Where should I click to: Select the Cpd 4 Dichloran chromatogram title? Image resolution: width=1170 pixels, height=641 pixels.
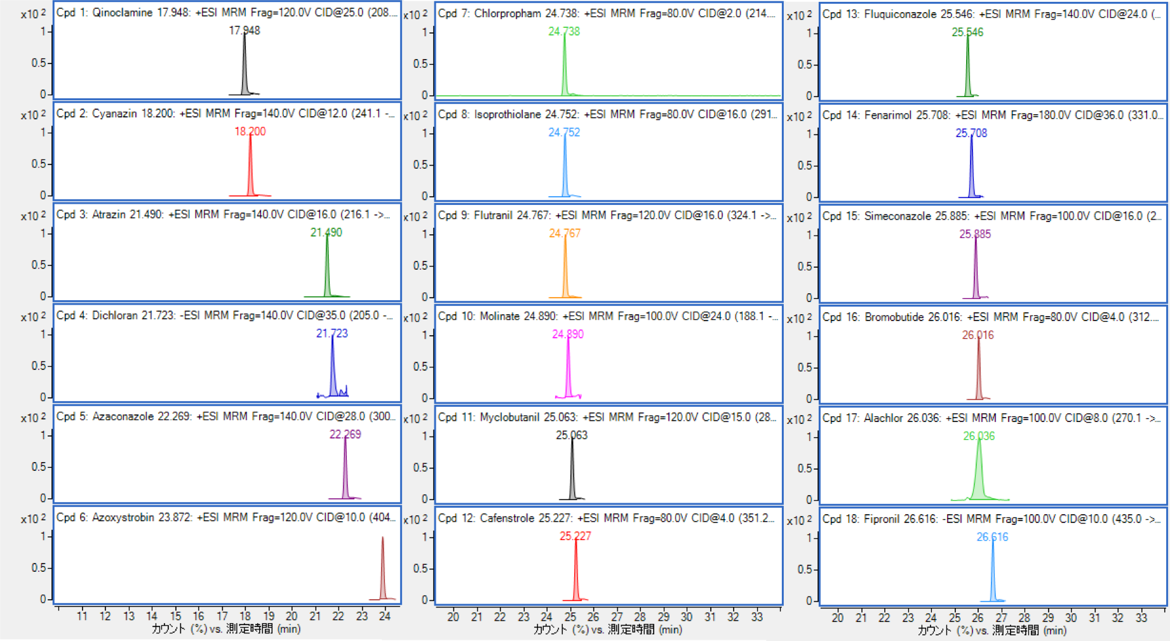(225, 315)
